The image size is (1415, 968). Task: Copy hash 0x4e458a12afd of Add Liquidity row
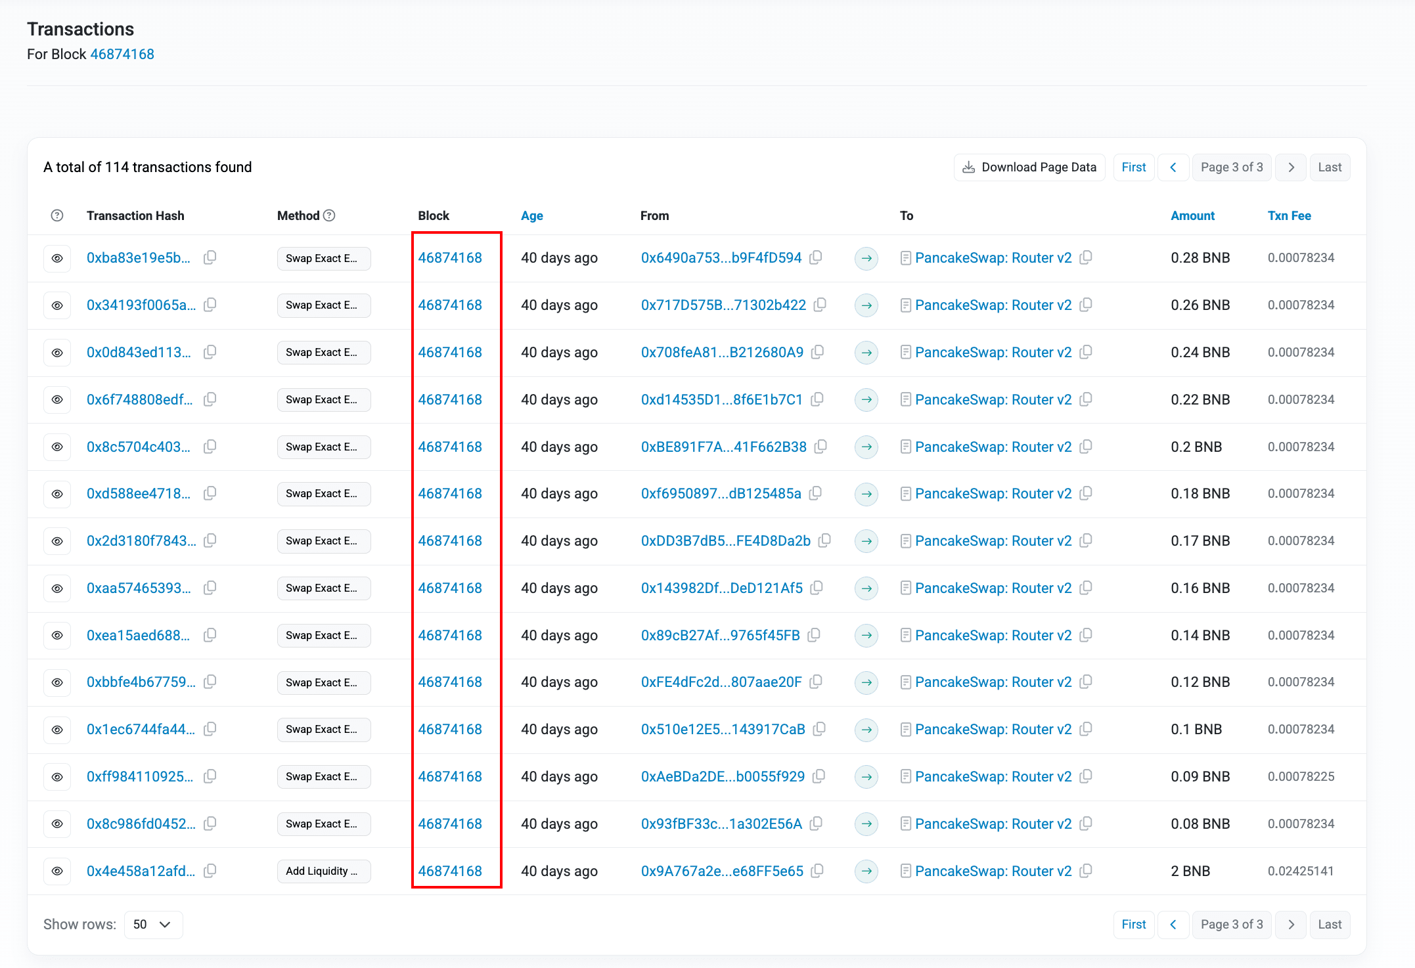(210, 871)
